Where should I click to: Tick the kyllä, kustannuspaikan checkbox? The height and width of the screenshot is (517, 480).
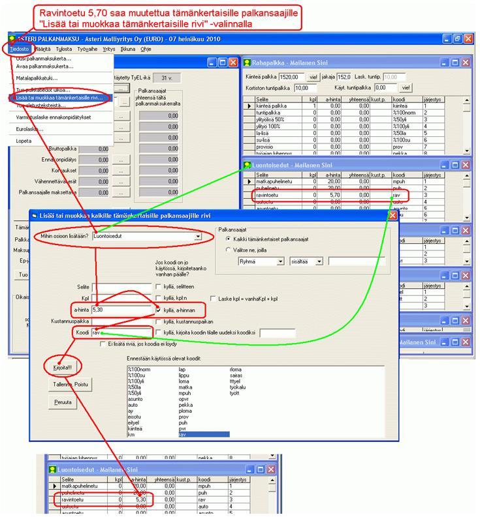coord(158,321)
